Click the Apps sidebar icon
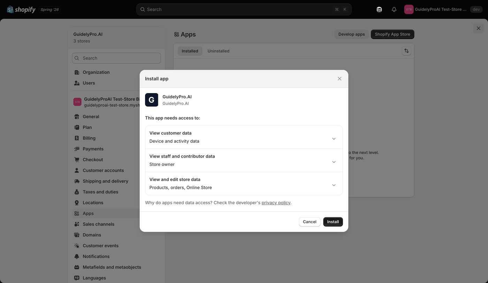The width and height of the screenshot is (488, 283). pos(77,213)
